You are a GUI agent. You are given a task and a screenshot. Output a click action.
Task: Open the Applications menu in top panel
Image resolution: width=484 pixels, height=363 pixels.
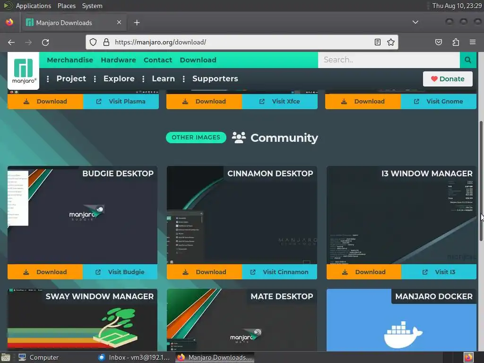click(x=34, y=6)
